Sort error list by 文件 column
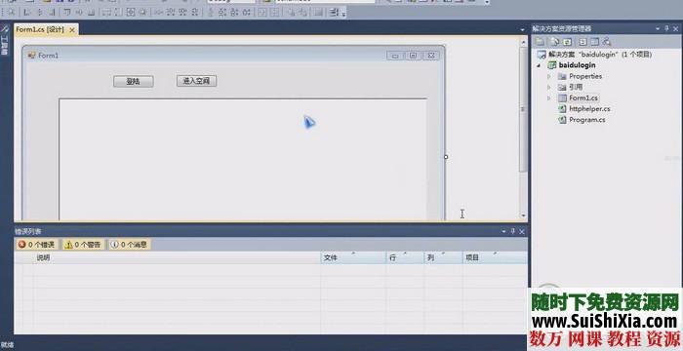This screenshot has height=351, width=683. point(353,257)
